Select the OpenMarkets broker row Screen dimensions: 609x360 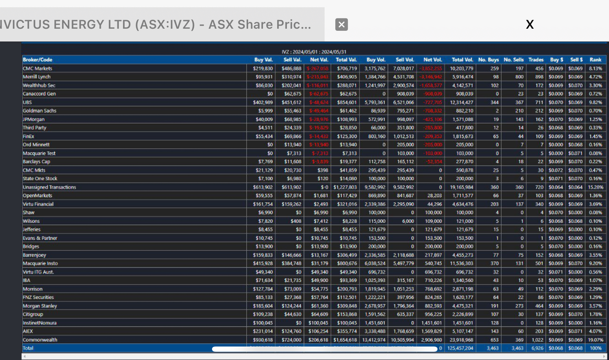[314, 195]
